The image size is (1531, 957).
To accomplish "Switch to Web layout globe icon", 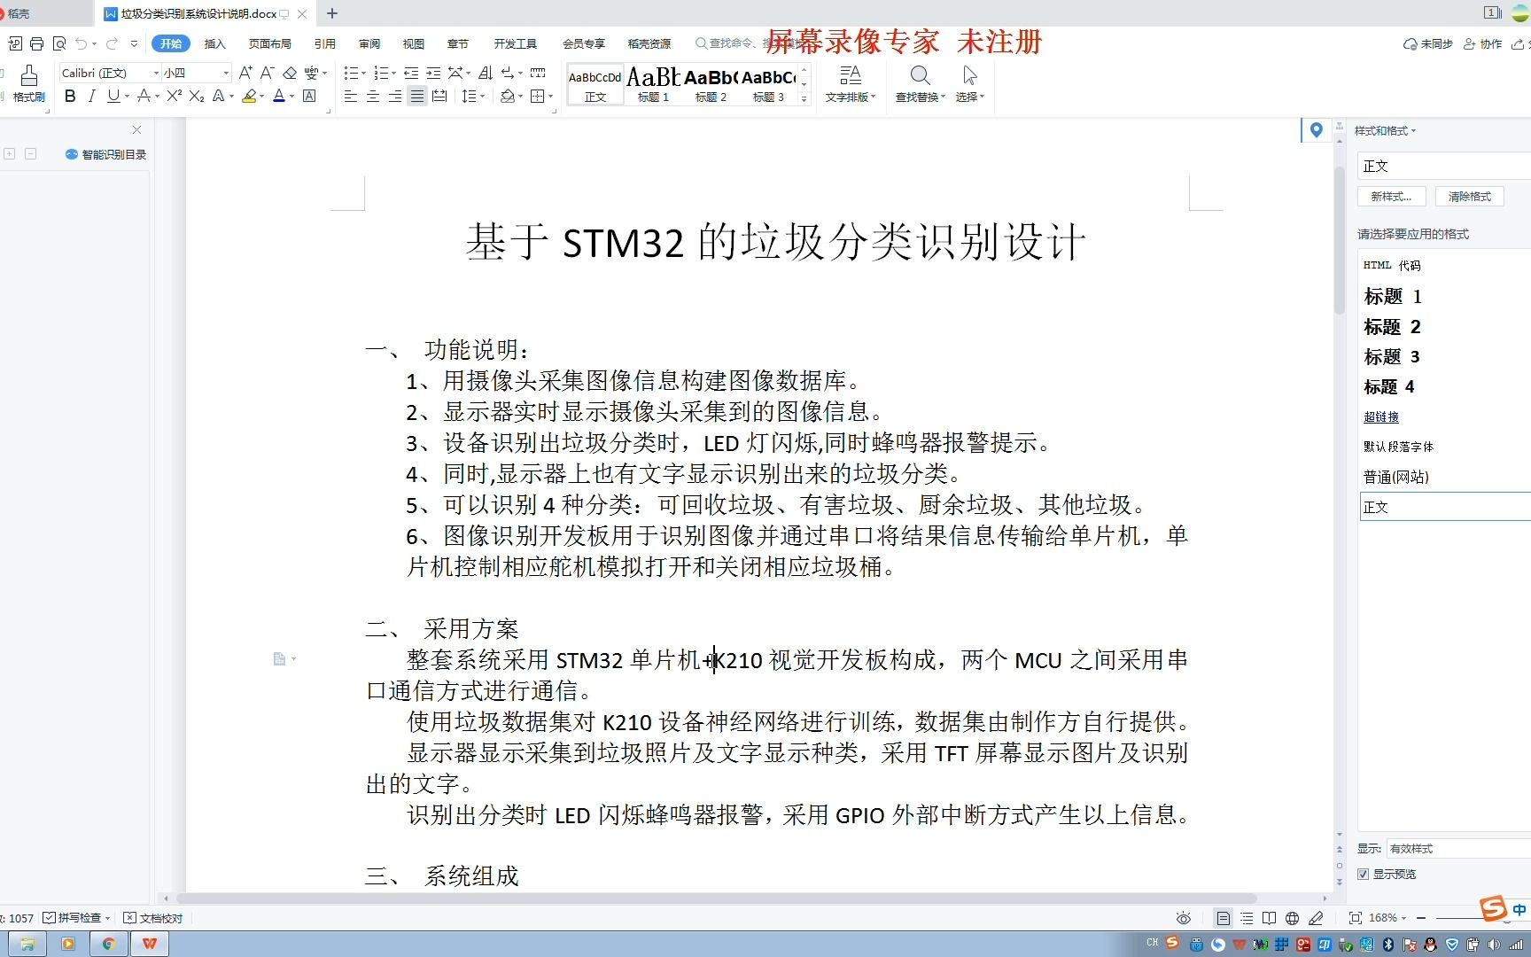I will click(1292, 918).
